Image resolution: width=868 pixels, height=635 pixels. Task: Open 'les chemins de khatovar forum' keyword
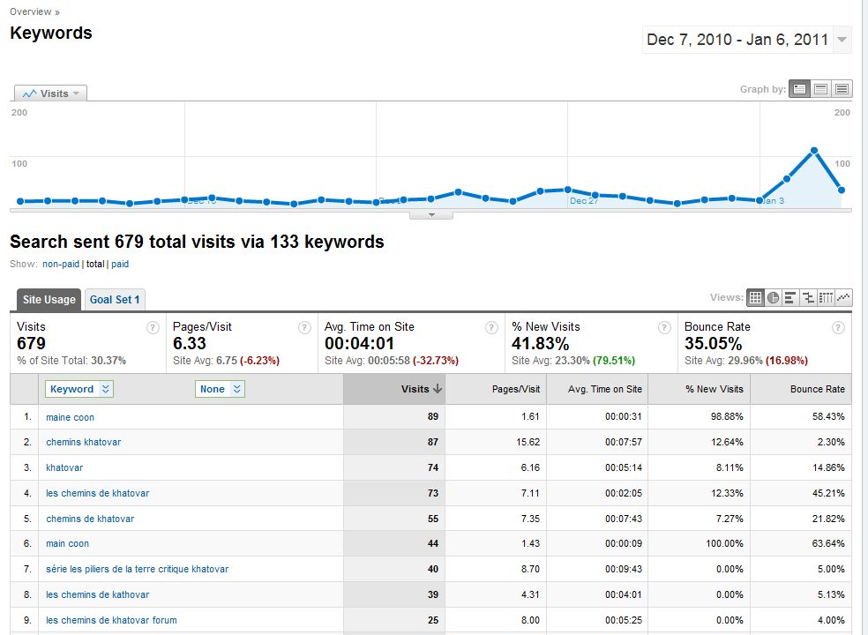111,620
